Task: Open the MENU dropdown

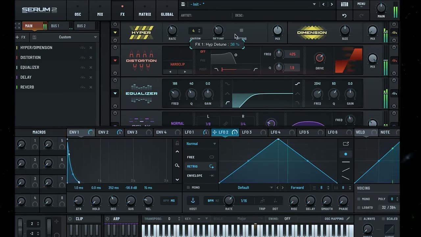Action: 361,6
